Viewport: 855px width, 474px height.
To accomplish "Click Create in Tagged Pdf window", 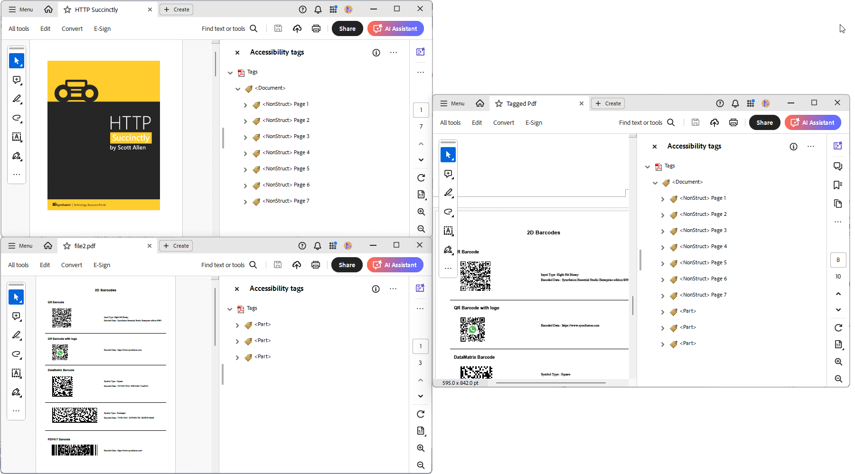I will pos(608,103).
